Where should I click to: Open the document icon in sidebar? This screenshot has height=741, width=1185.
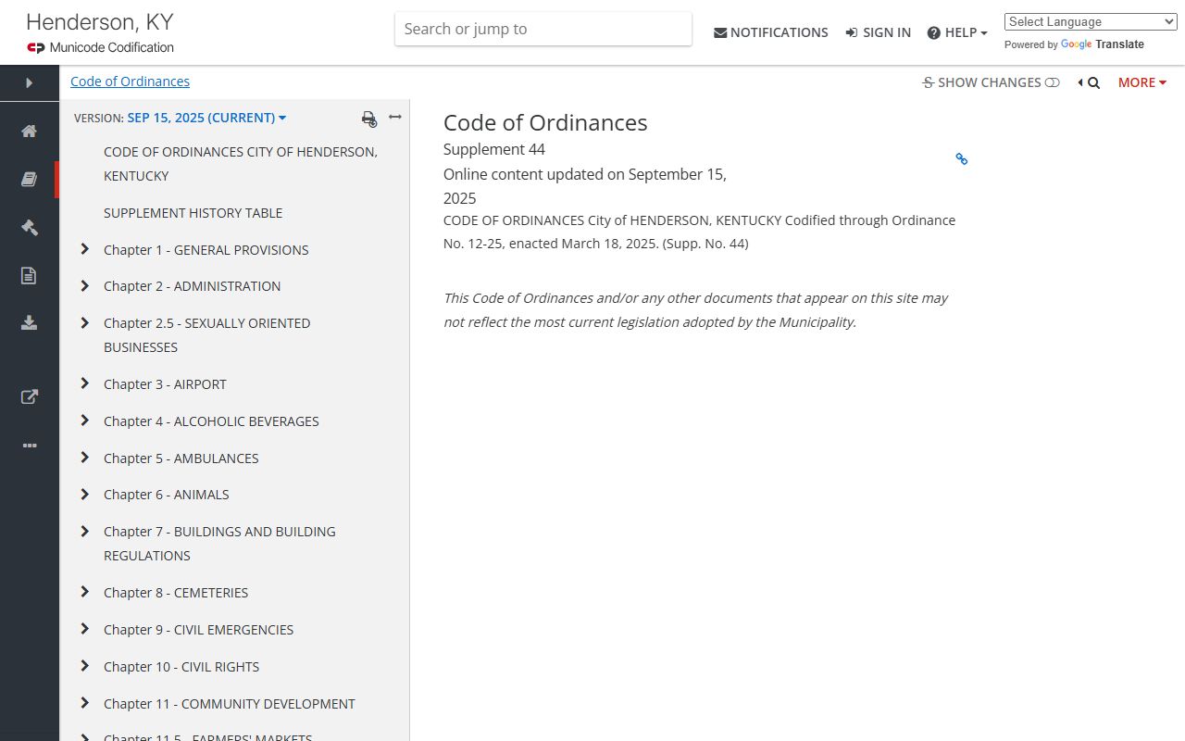(x=30, y=275)
